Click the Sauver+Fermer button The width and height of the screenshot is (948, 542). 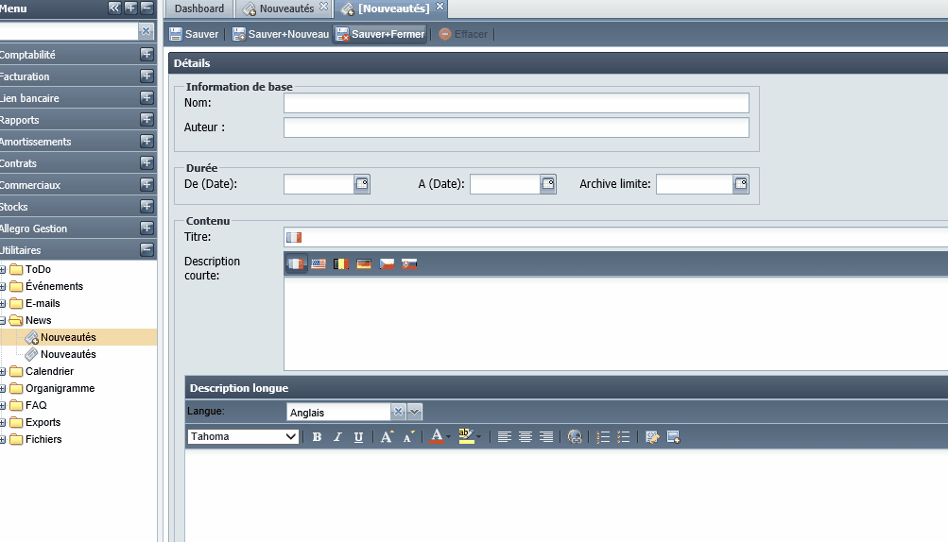[380, 34]
